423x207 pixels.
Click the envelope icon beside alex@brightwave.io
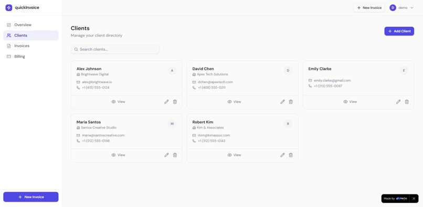(78, 82)
